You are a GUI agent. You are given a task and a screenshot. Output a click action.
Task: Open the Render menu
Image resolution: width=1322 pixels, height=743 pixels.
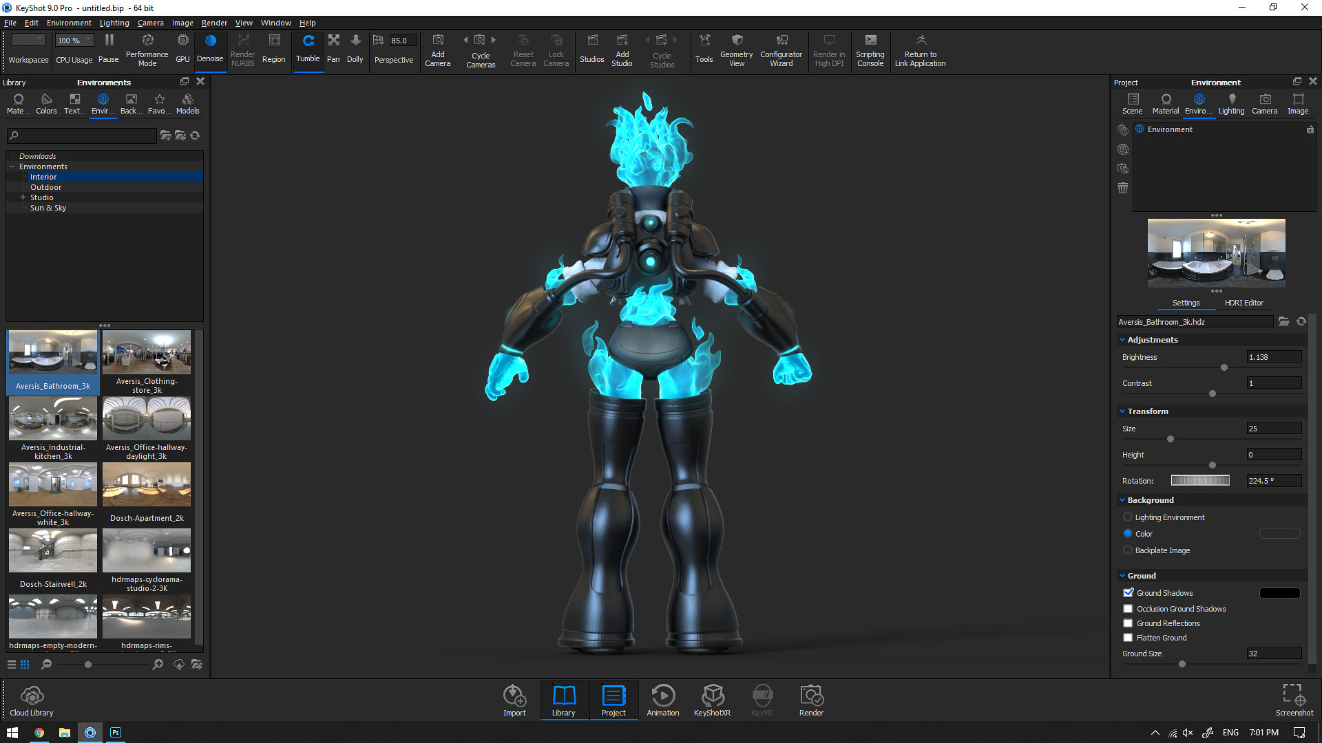coord(214,23)
